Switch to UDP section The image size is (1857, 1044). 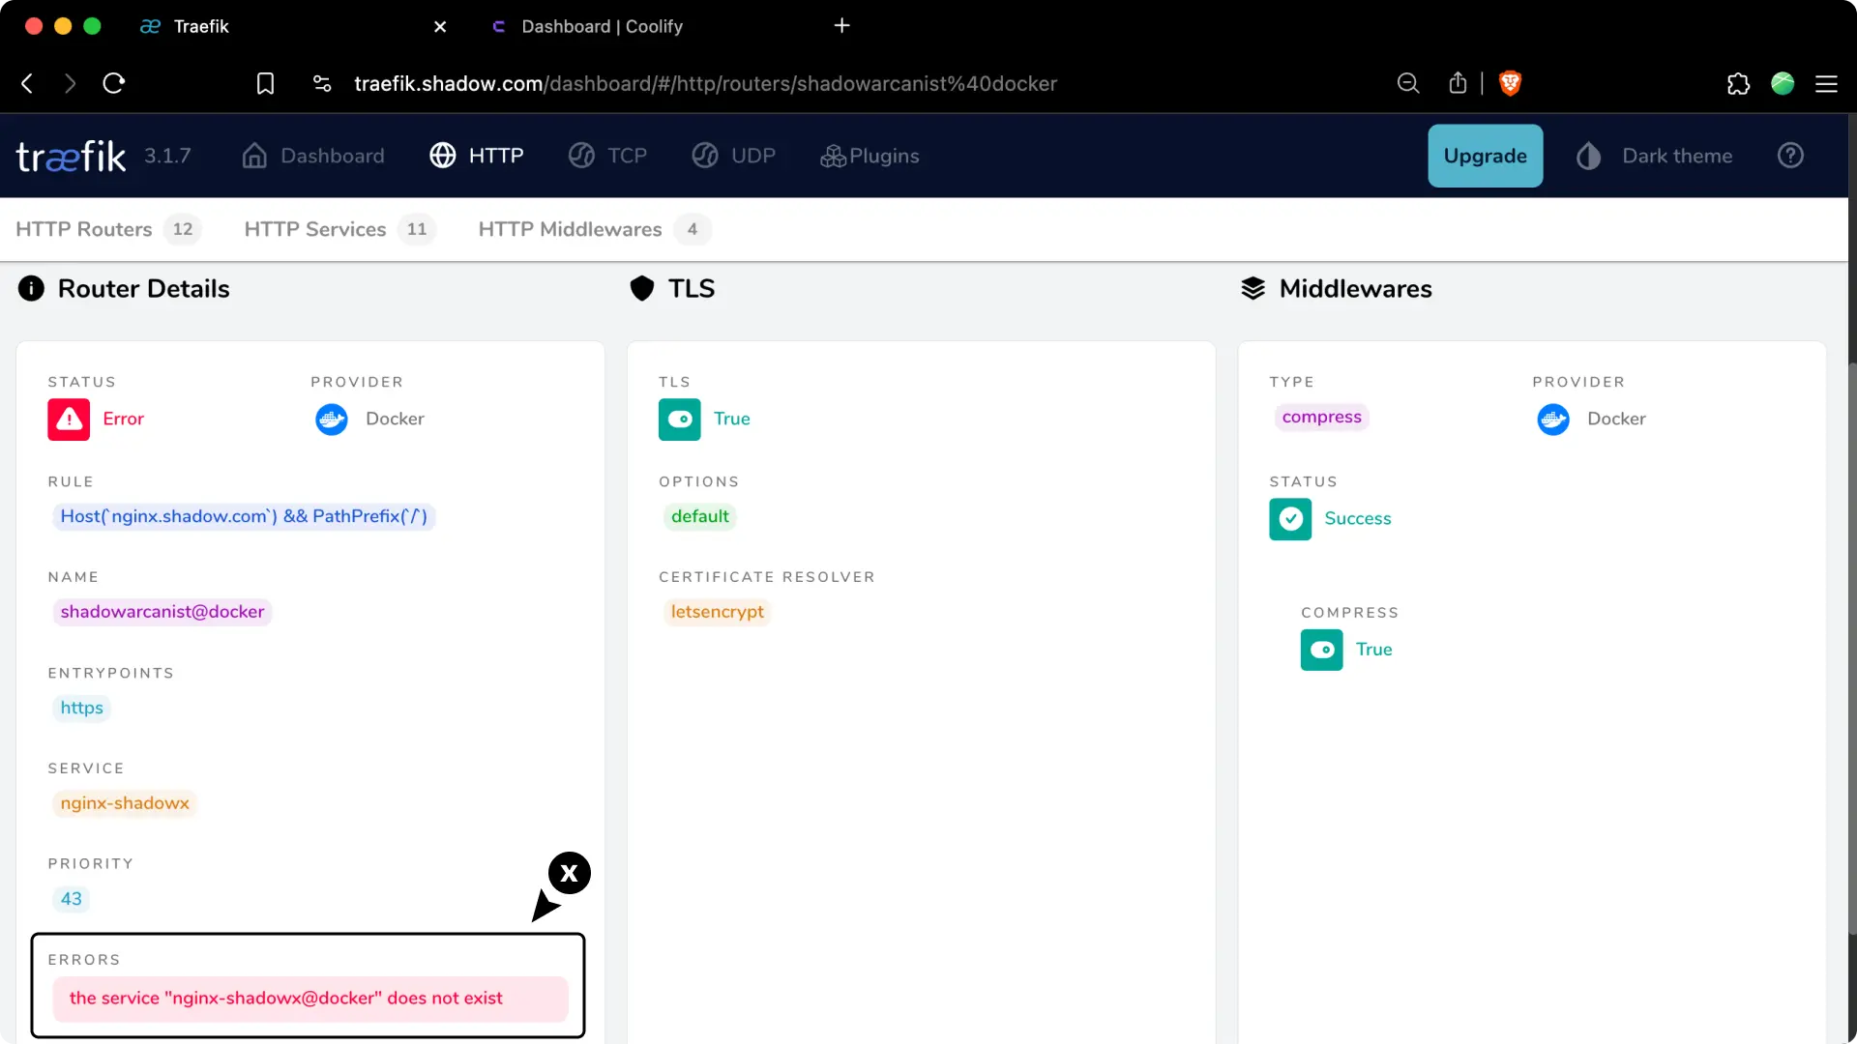(733, 156)
